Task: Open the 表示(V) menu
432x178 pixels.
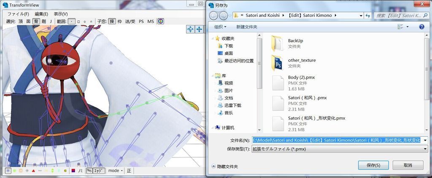Action: [x=60, y=14]
